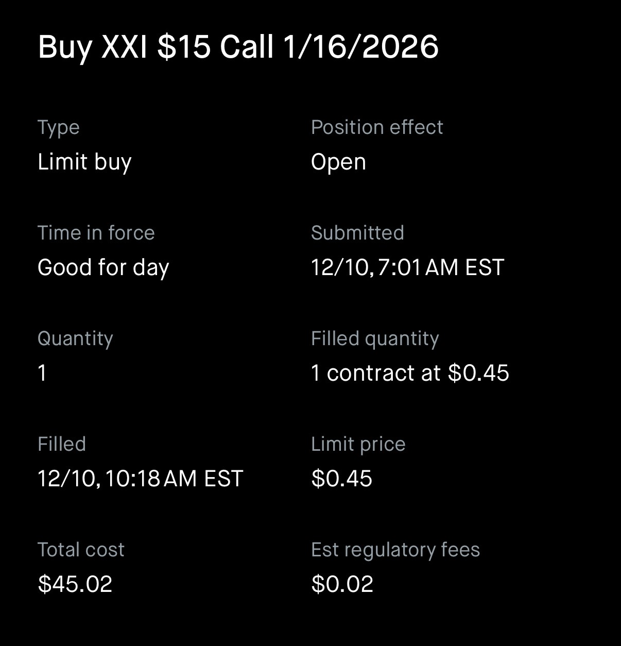This screenshot has width=621, height=646.
Task: Click the Est regulatory fees label
Action: (395, 550)
